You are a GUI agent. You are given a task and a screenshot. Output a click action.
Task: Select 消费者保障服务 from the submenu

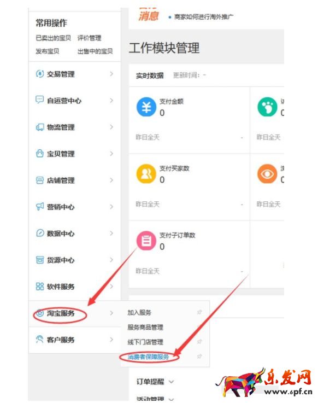tap(148, 357)
